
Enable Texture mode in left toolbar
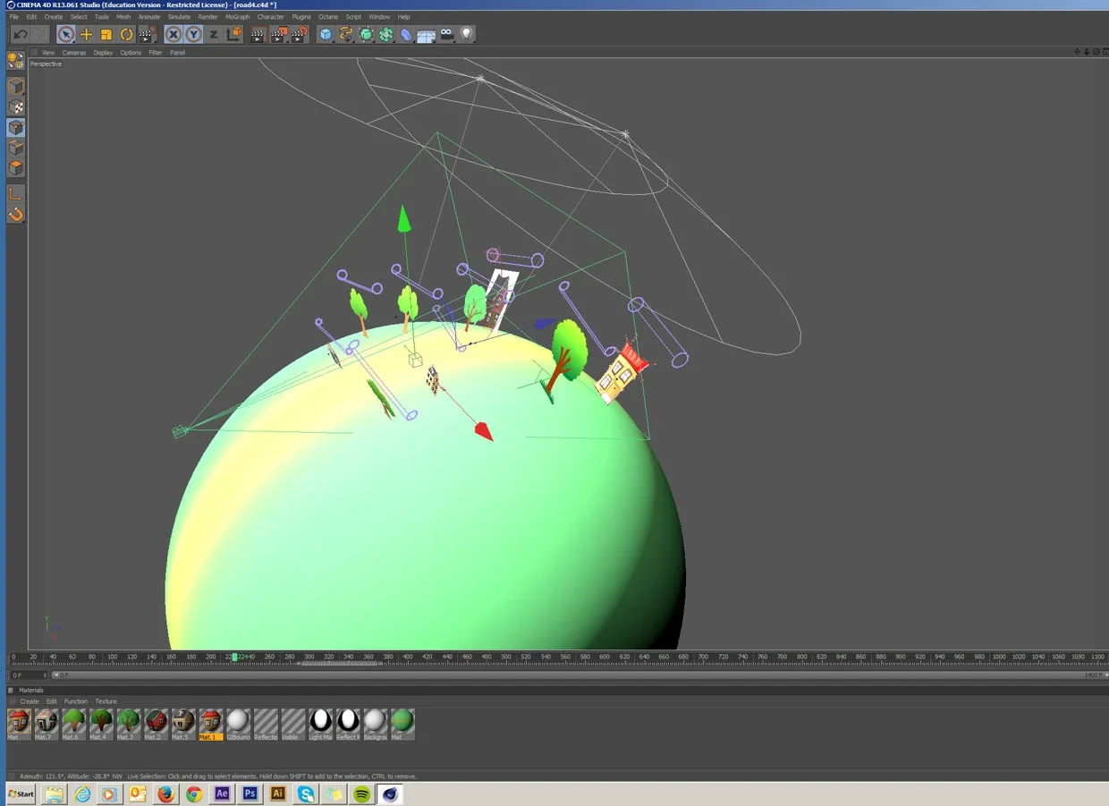coord(16,106)
